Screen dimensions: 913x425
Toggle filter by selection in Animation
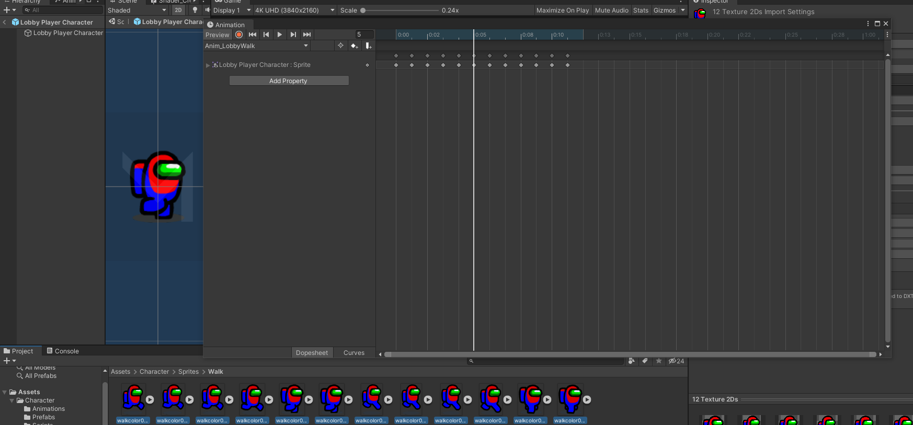coord(340,45)
